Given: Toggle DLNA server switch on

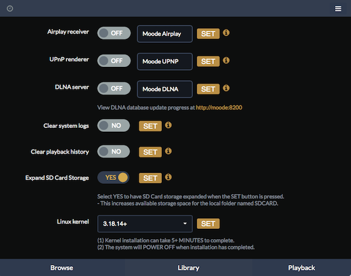Looking at the screenshot, I should tap(114, 88).
